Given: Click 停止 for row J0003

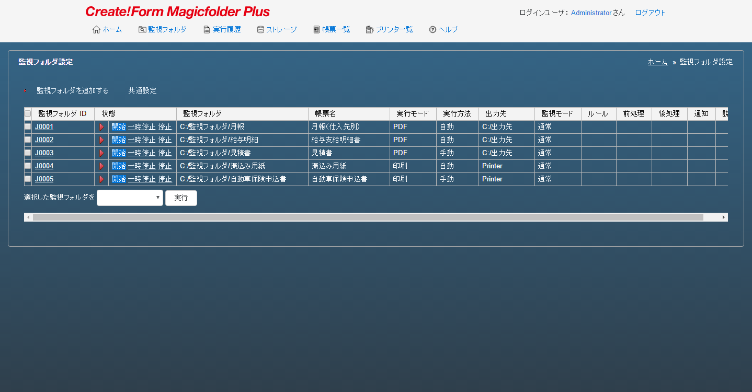Looking at the screenshot, I should [165, 153].
